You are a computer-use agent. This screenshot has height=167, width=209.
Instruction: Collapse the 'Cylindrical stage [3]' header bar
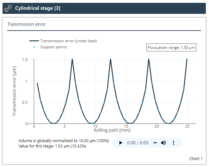tap(104, 9)
